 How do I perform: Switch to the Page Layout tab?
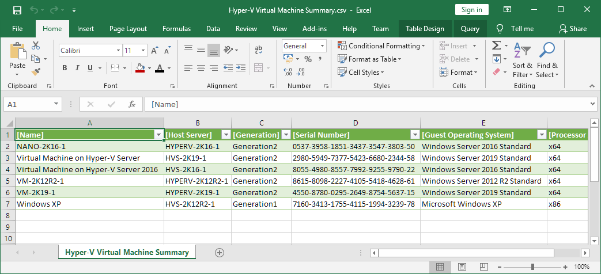[x=128, y=29]
